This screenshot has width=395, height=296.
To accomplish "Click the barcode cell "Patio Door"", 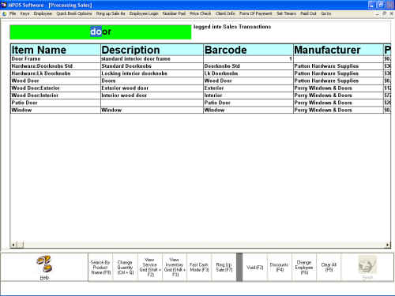I will [x=248, y=103].
